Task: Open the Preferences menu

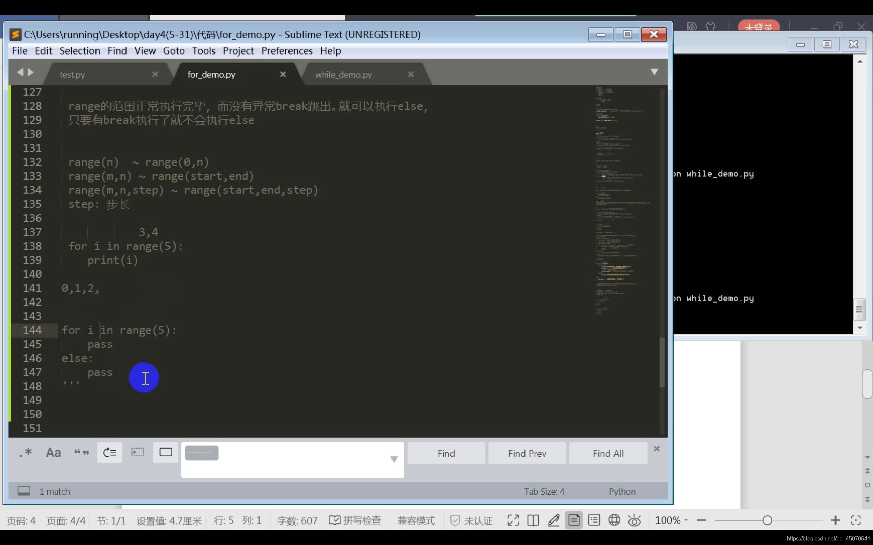Action: click(287, 51)
